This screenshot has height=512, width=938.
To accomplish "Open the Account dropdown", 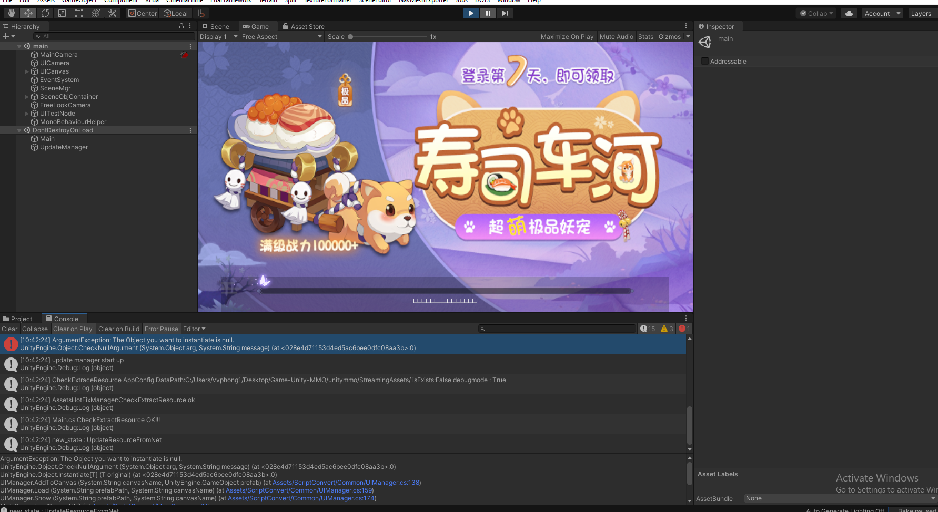I will coord(882,13).
